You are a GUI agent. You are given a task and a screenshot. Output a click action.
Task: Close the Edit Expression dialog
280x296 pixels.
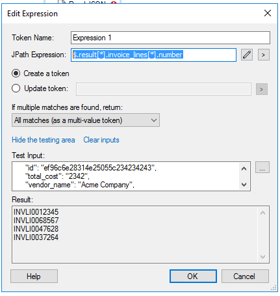pyautogui.click(x=268, y=13)
